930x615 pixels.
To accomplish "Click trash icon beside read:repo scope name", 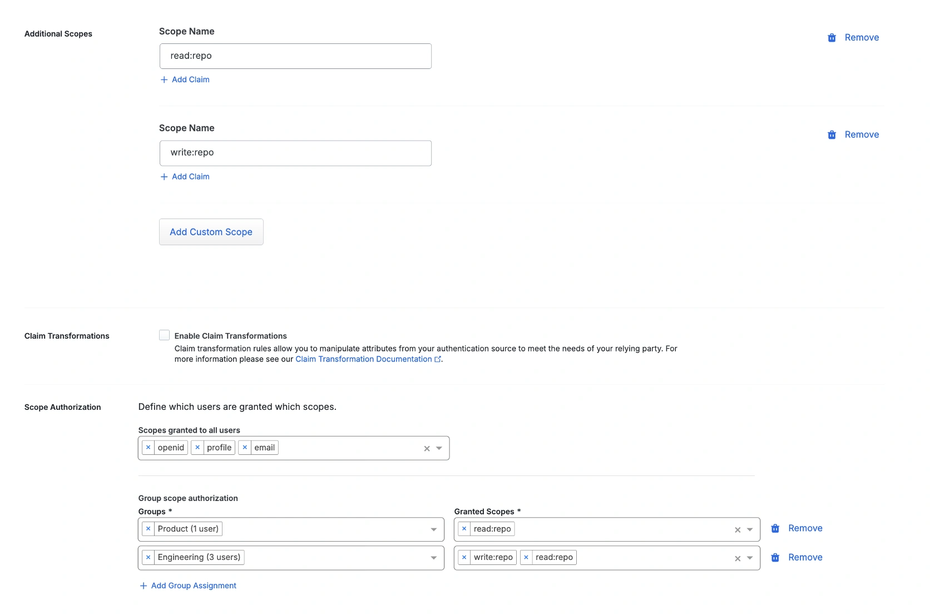I will (x=832, y=38).
